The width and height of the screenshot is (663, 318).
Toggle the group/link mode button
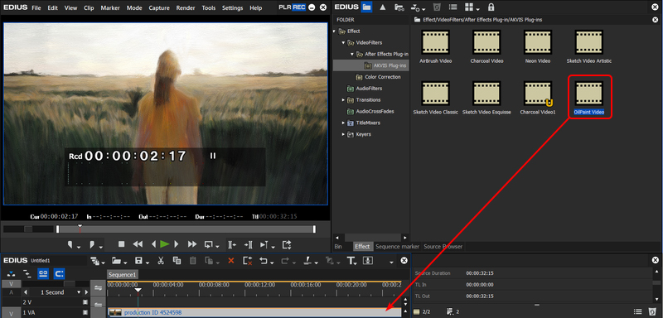[x=43, y=273]
